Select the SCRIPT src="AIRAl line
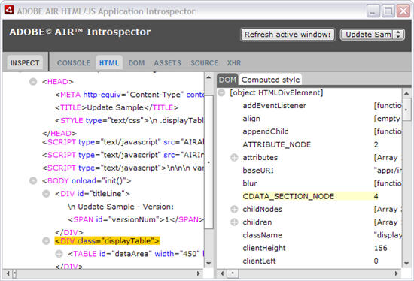 point(123,142)
